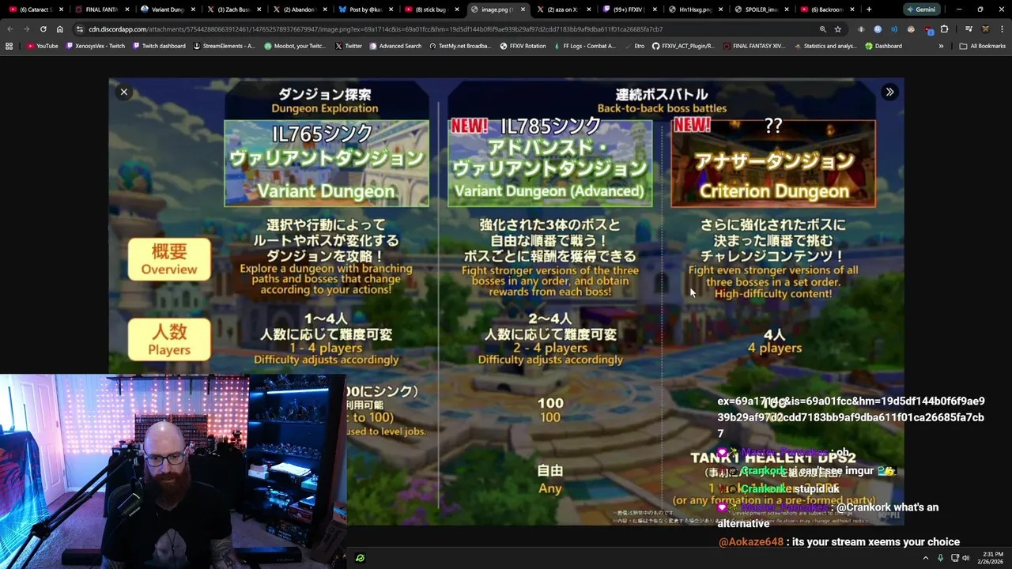Open YouTube bookmark
1012x569 pixels.
pyautogui.click(x=43, y=46)
